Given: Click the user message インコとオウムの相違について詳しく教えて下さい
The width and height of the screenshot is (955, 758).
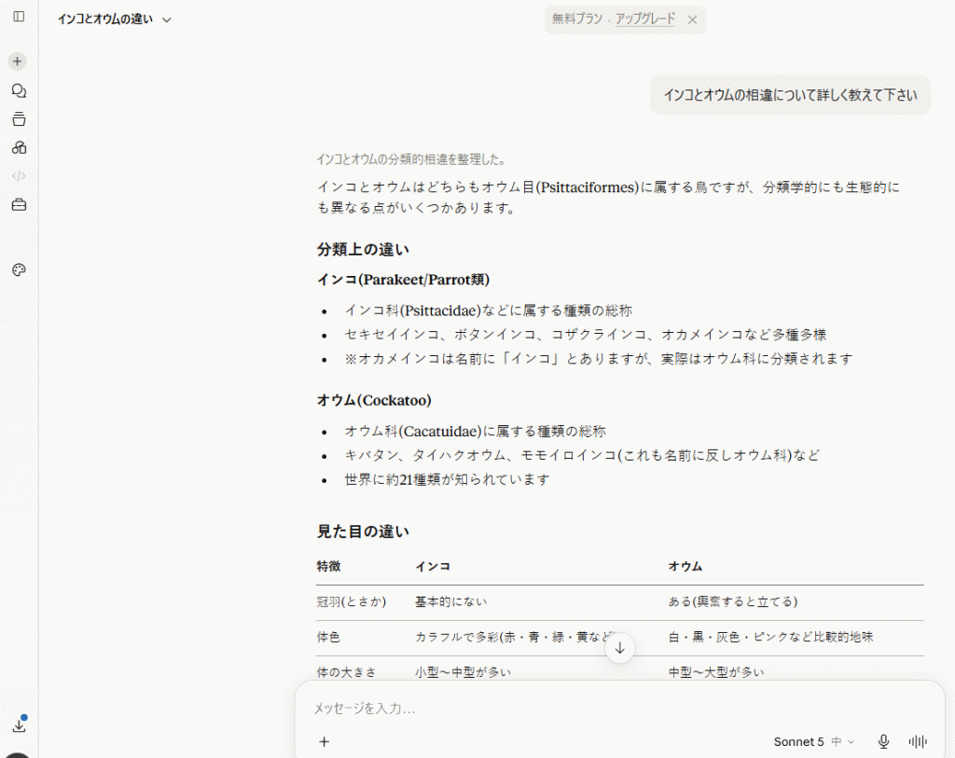Looking at the screenshot, I should click(x=790, y=95).
